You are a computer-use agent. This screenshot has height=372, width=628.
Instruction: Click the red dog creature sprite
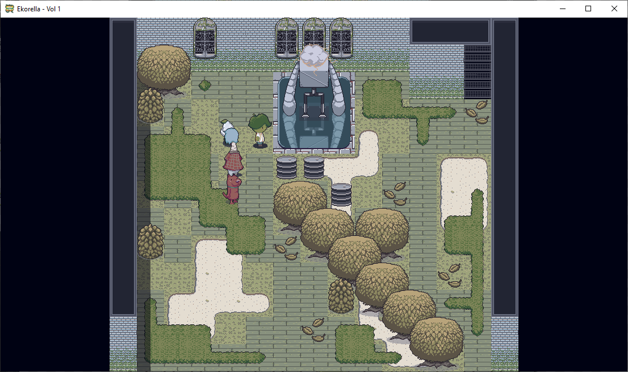click(x=234, y=187)
